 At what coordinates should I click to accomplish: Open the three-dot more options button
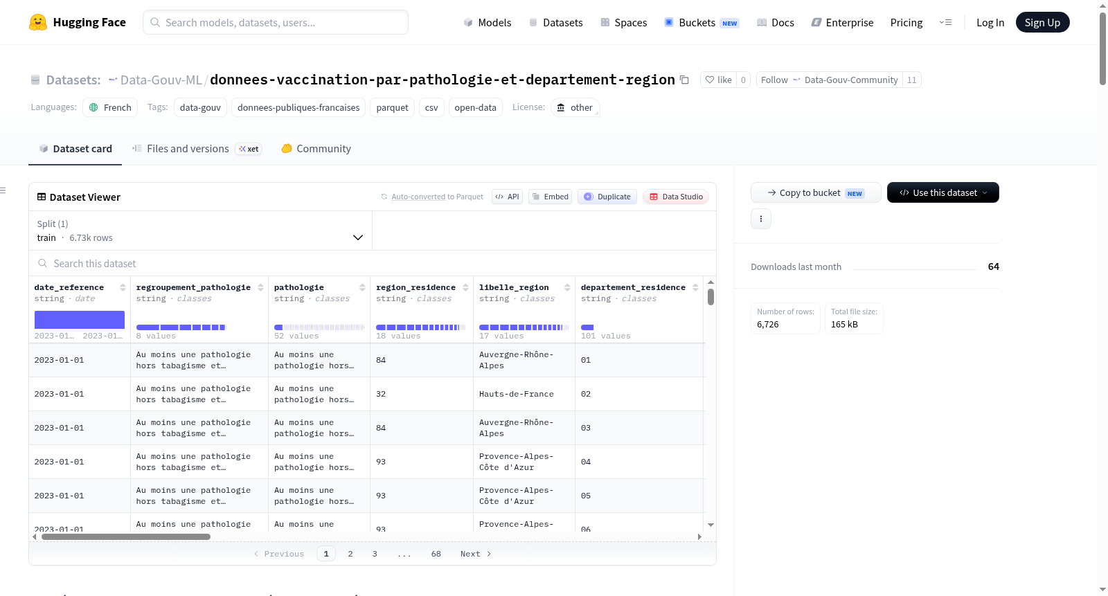pos(761,219)
